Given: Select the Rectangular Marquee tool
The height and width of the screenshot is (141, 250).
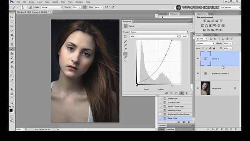Looking at the screenshot, I should [x=12, y=22].
